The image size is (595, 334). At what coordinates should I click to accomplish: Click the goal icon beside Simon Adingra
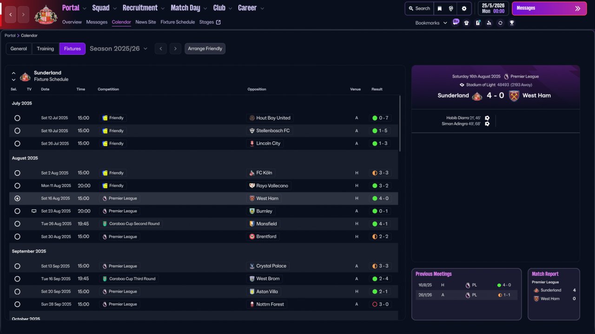[x=487, y=124]
